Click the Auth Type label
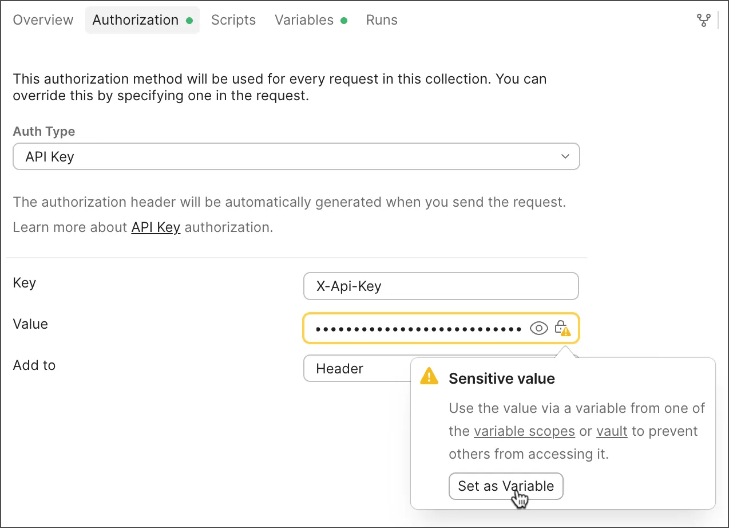729x528 pixels. pyautogui.click(x=44, y=131)
